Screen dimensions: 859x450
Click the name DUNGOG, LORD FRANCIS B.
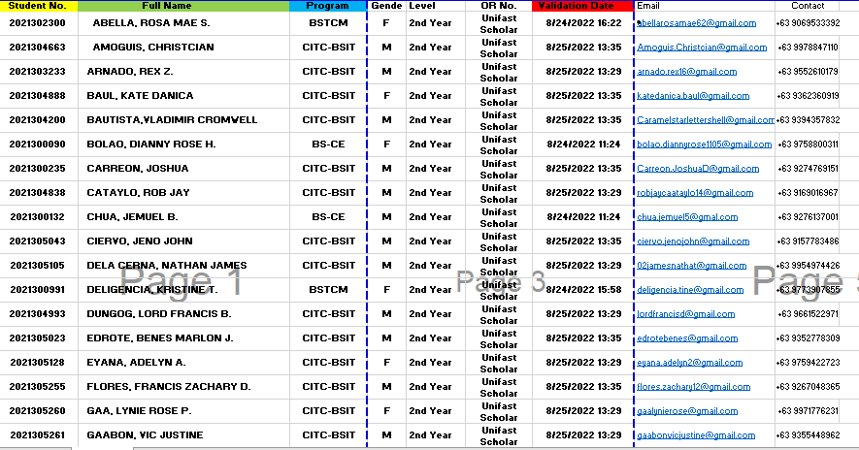(159, 314)
